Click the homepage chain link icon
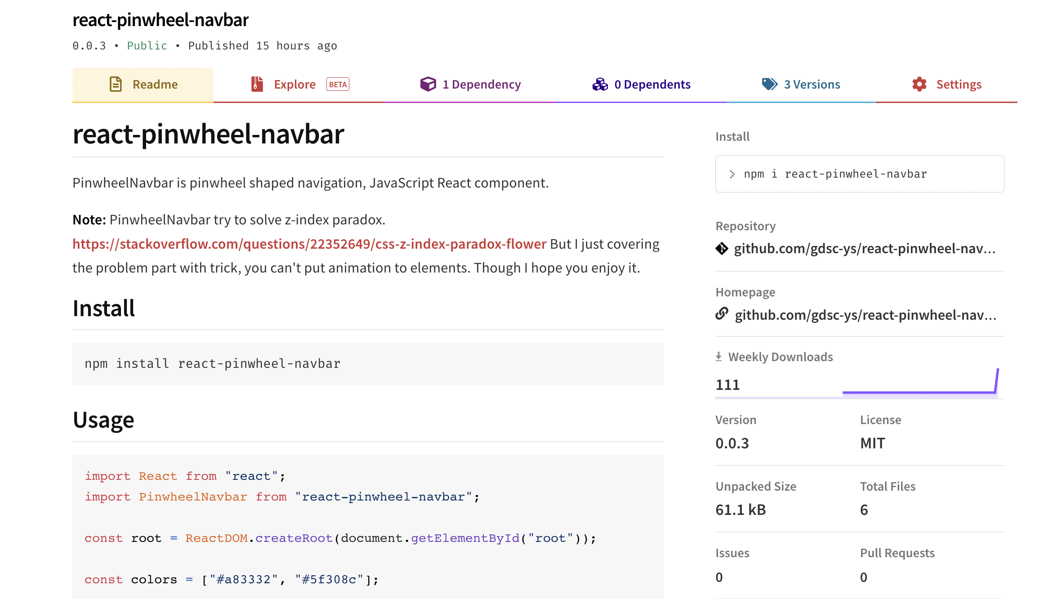1053x599 pixels. click(722, 313)
